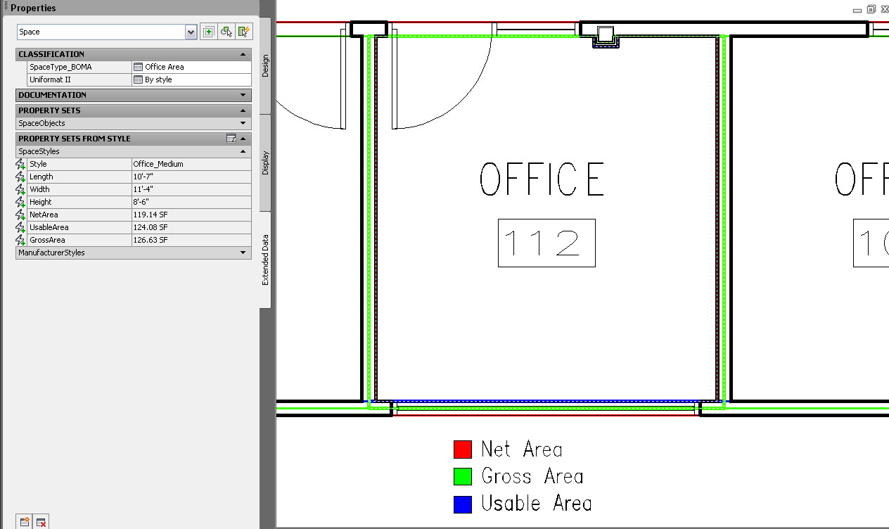The image size is (889, 529).
Task: Click the room number 112 tag
Action: (546, 243)
